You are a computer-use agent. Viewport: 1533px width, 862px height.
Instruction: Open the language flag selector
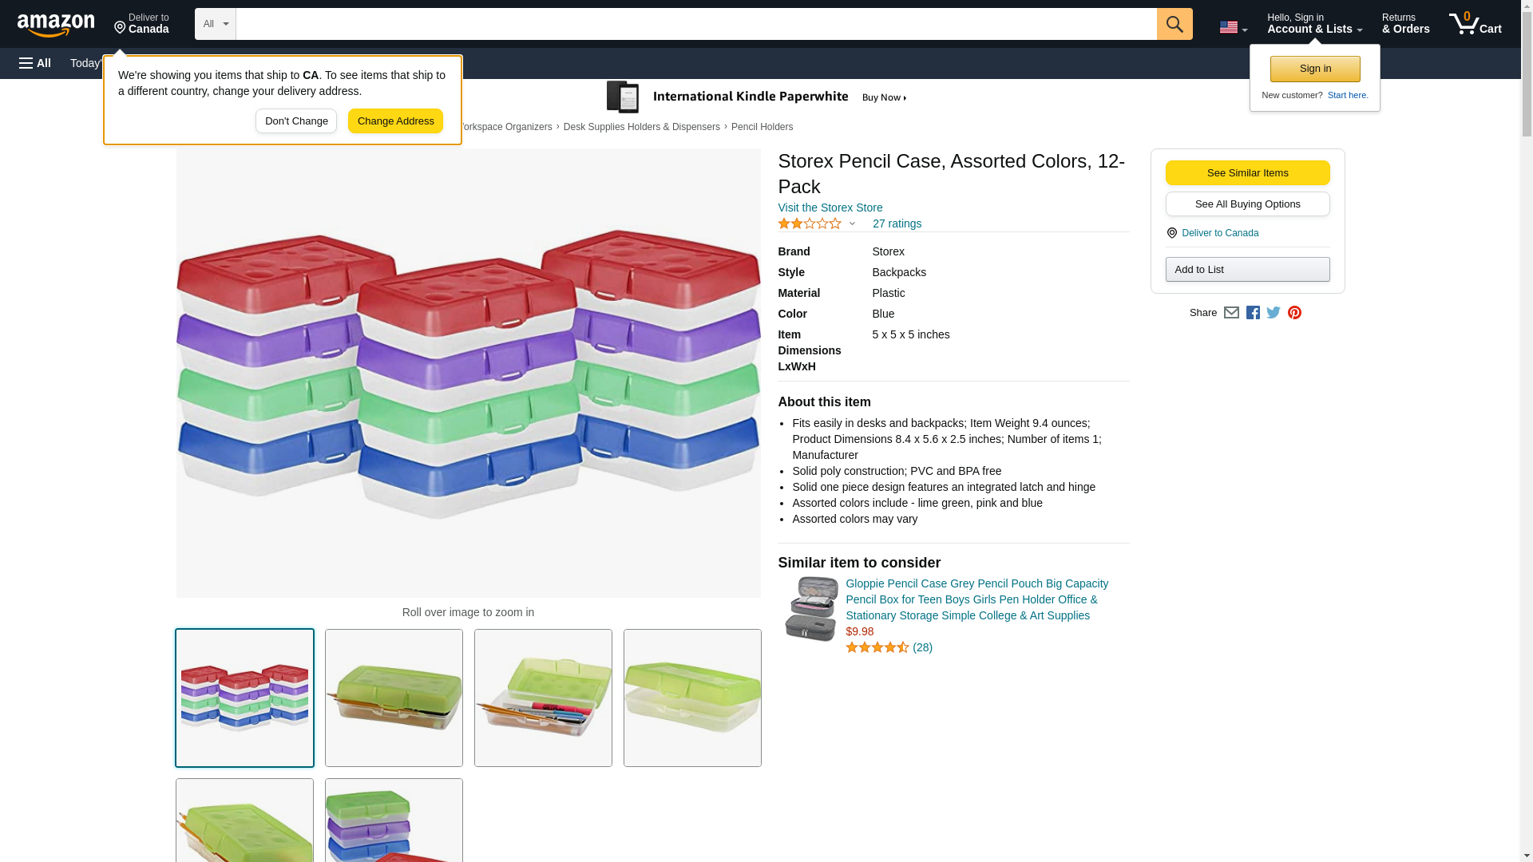(1233, 27)
